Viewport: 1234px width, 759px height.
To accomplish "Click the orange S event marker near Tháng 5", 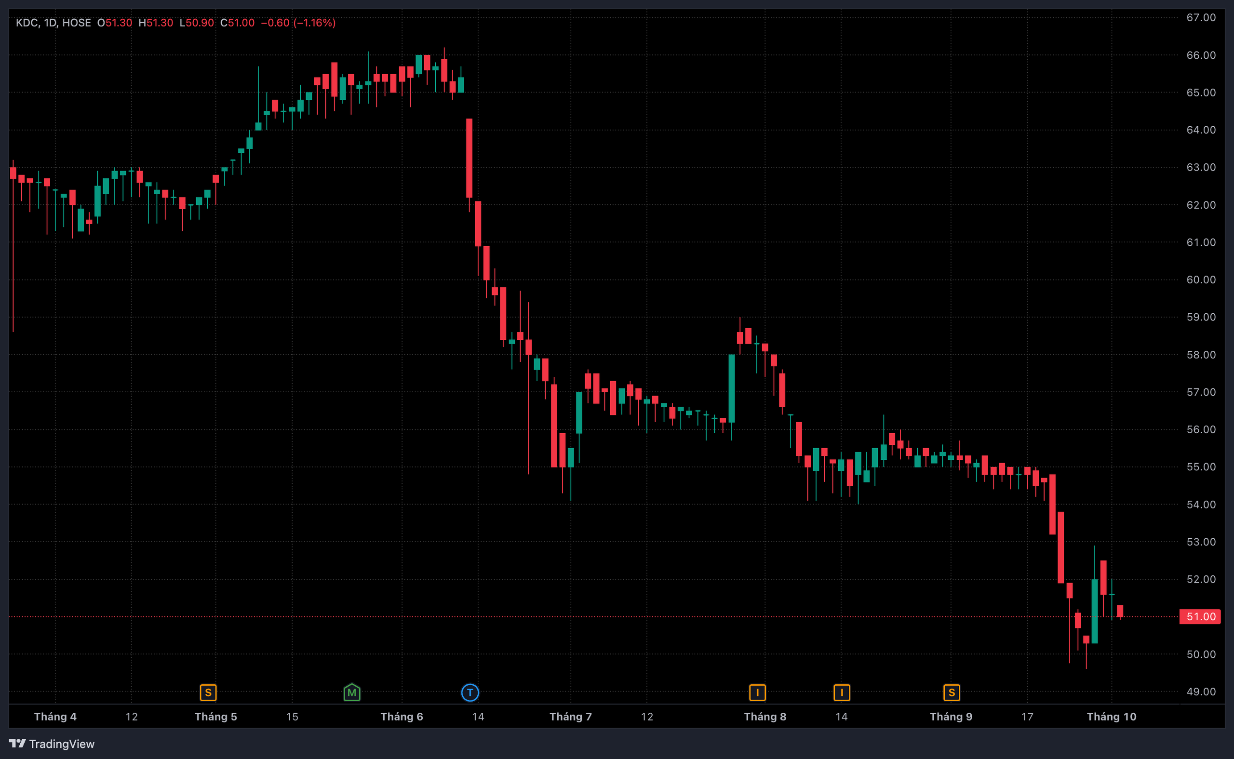I will [x=208, y=693].
